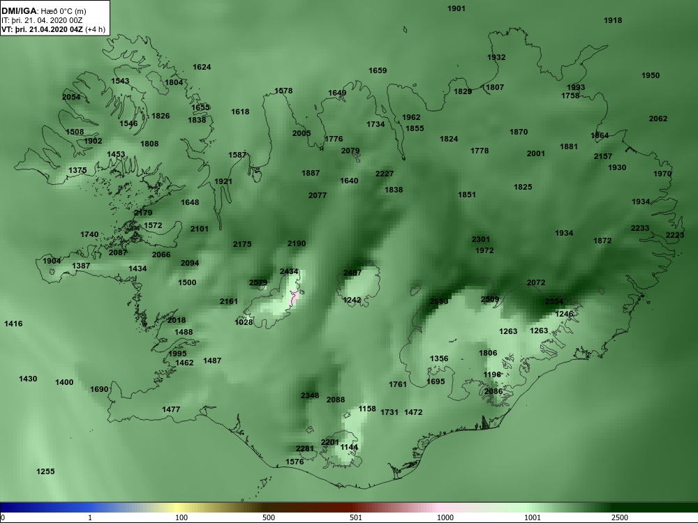Viewport: 698px width, 523px height.
Task: Click the map value 2072
Action: coord(536,282)
